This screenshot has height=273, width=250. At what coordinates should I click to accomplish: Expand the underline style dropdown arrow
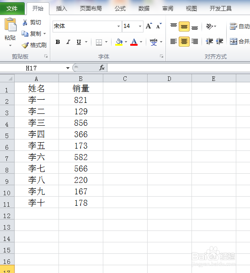(86, 42)
